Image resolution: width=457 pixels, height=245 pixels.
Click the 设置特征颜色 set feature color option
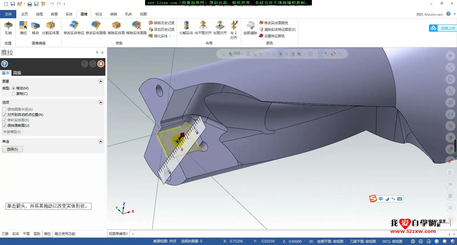(274, 36)
